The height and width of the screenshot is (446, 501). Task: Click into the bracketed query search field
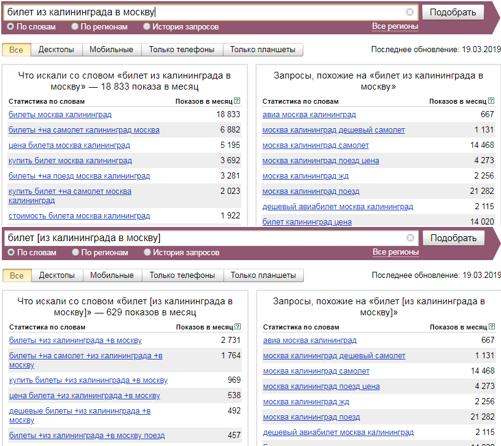(203, 238)
